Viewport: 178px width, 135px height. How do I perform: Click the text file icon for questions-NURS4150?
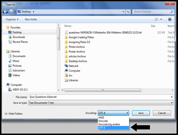pyautogui.click(x=67, y=33)
